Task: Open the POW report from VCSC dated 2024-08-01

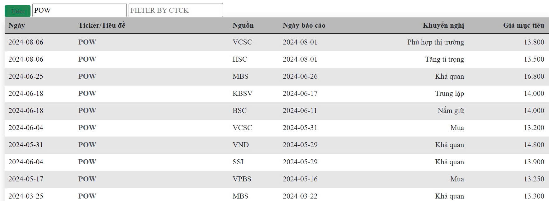Action: [87, 42]
